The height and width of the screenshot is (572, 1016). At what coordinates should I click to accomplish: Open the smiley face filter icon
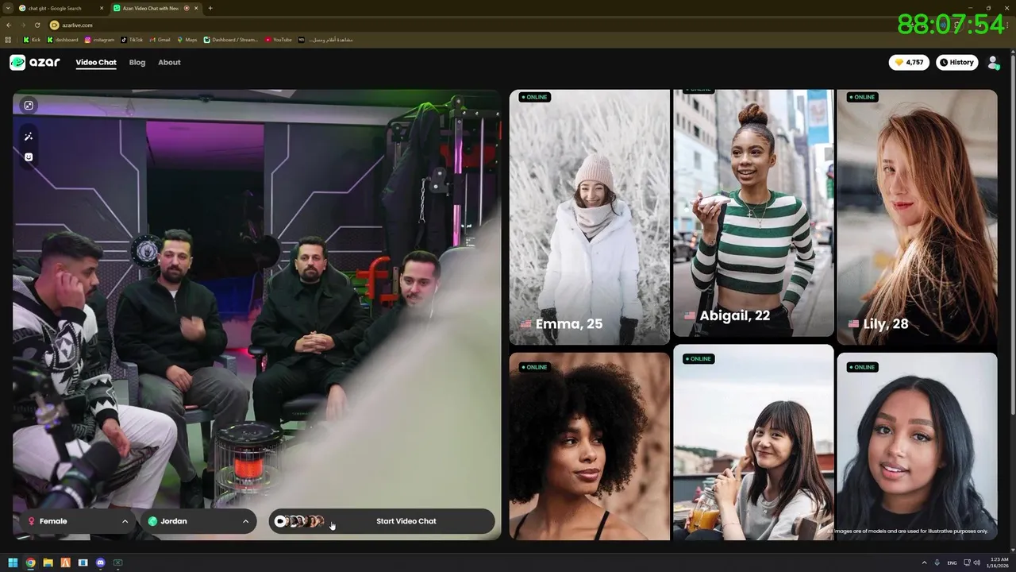29,157
